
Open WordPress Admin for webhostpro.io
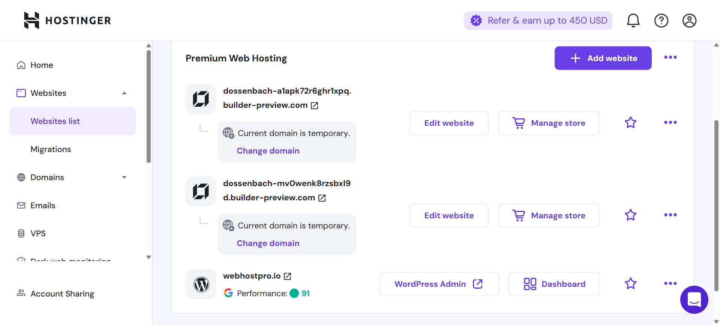[x=439, y=284]
